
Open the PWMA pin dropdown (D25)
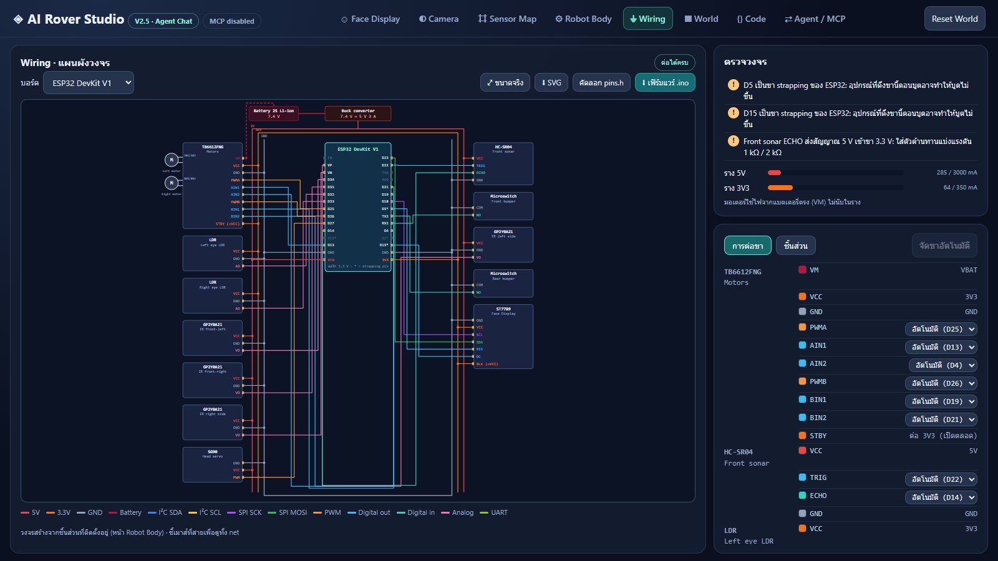click(941, 329)
